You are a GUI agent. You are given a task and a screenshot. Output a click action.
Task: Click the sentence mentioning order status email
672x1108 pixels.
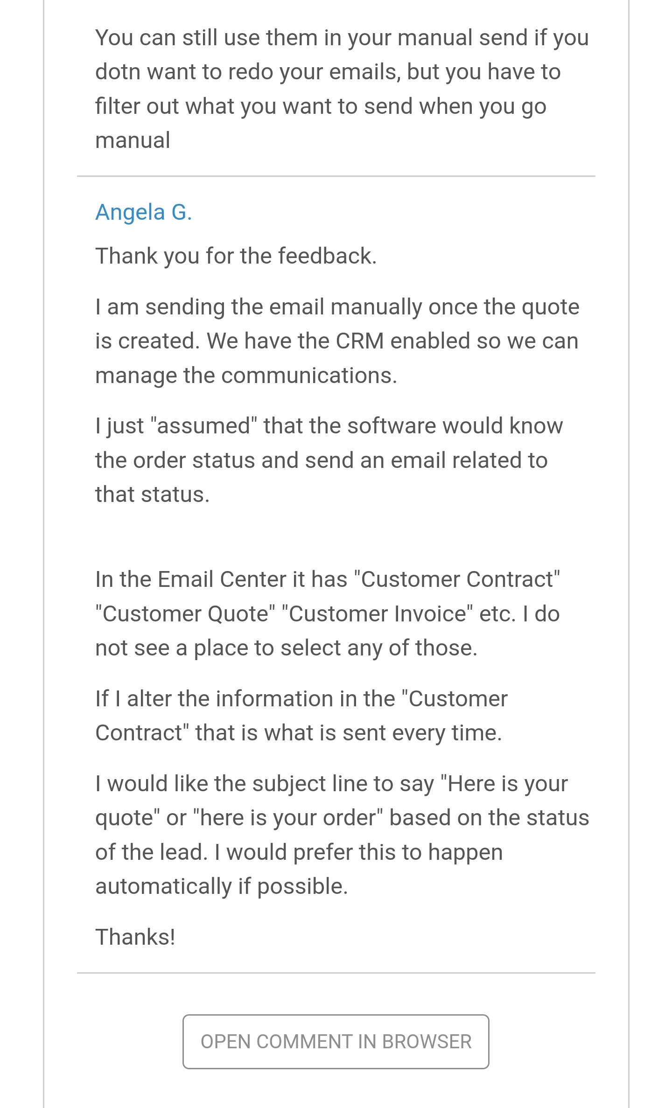(x=321, y=460)
